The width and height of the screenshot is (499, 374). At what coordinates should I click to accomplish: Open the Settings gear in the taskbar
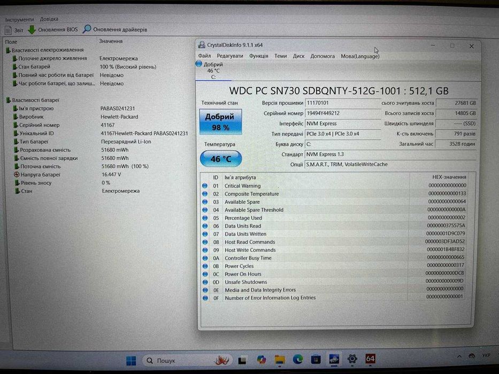tap(352, 359)
